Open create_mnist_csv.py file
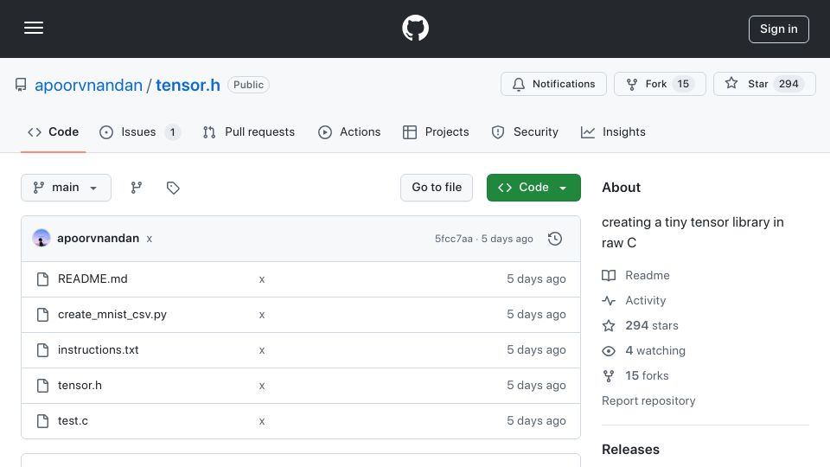Screen dimensions: 830x467 (112, 315)
